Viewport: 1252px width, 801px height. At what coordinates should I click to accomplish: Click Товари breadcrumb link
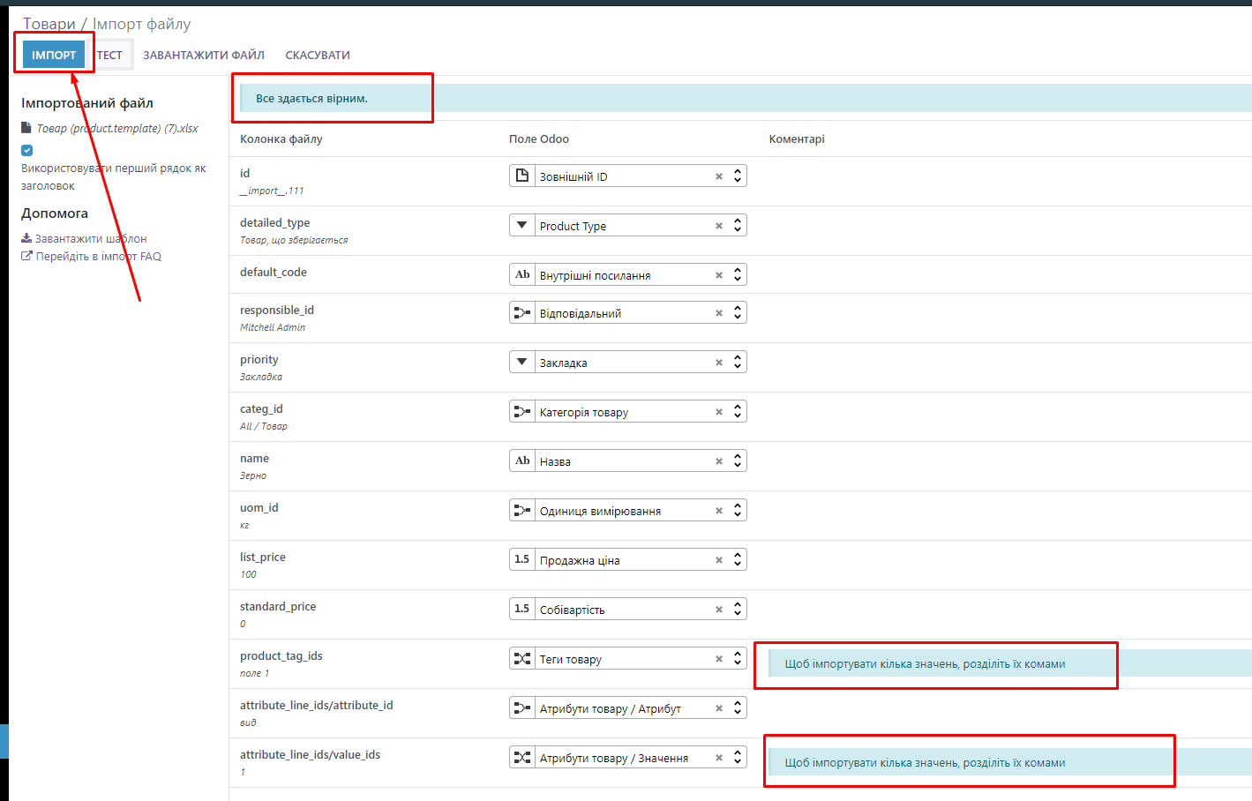coord(49,24)
